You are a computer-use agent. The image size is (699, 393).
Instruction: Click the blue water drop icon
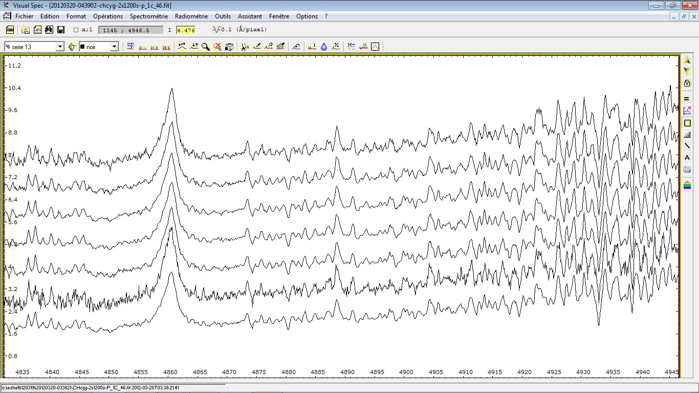(x=324, y=47)
